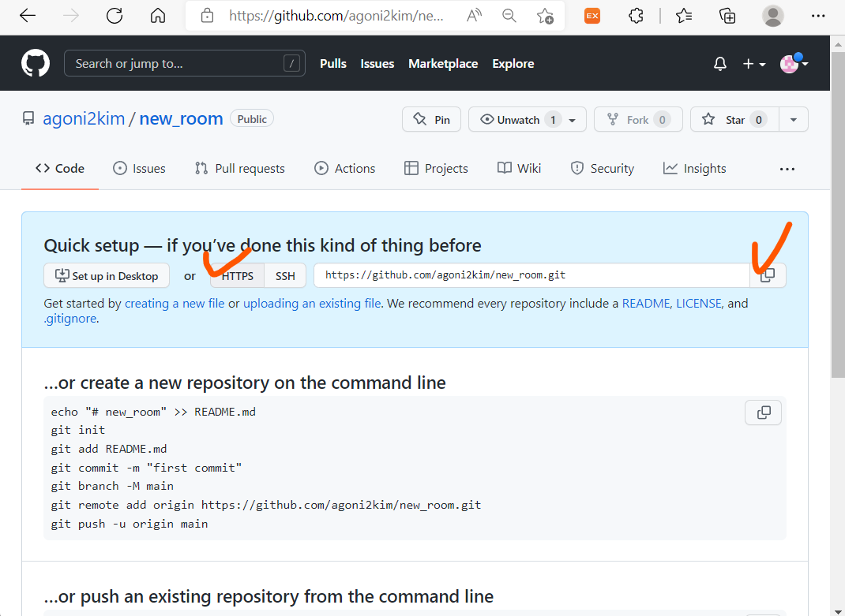Open Marketplace in the top navigation
This screenshot has width=845, height=616.
443,64
